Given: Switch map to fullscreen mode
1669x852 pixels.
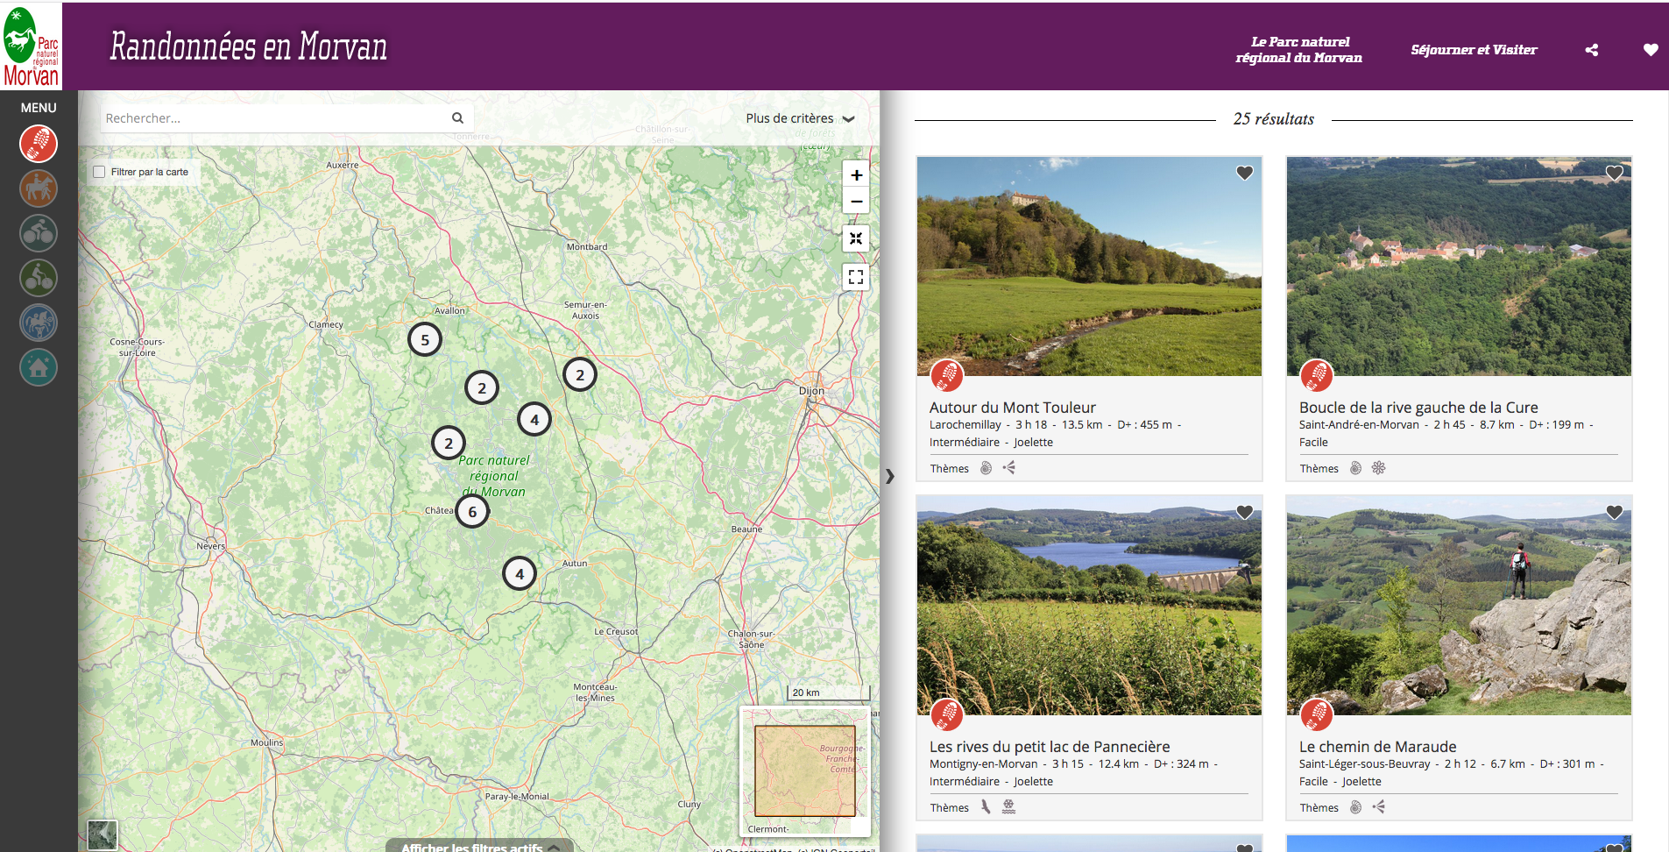Looking at the screenshot, I should point(856,277).
